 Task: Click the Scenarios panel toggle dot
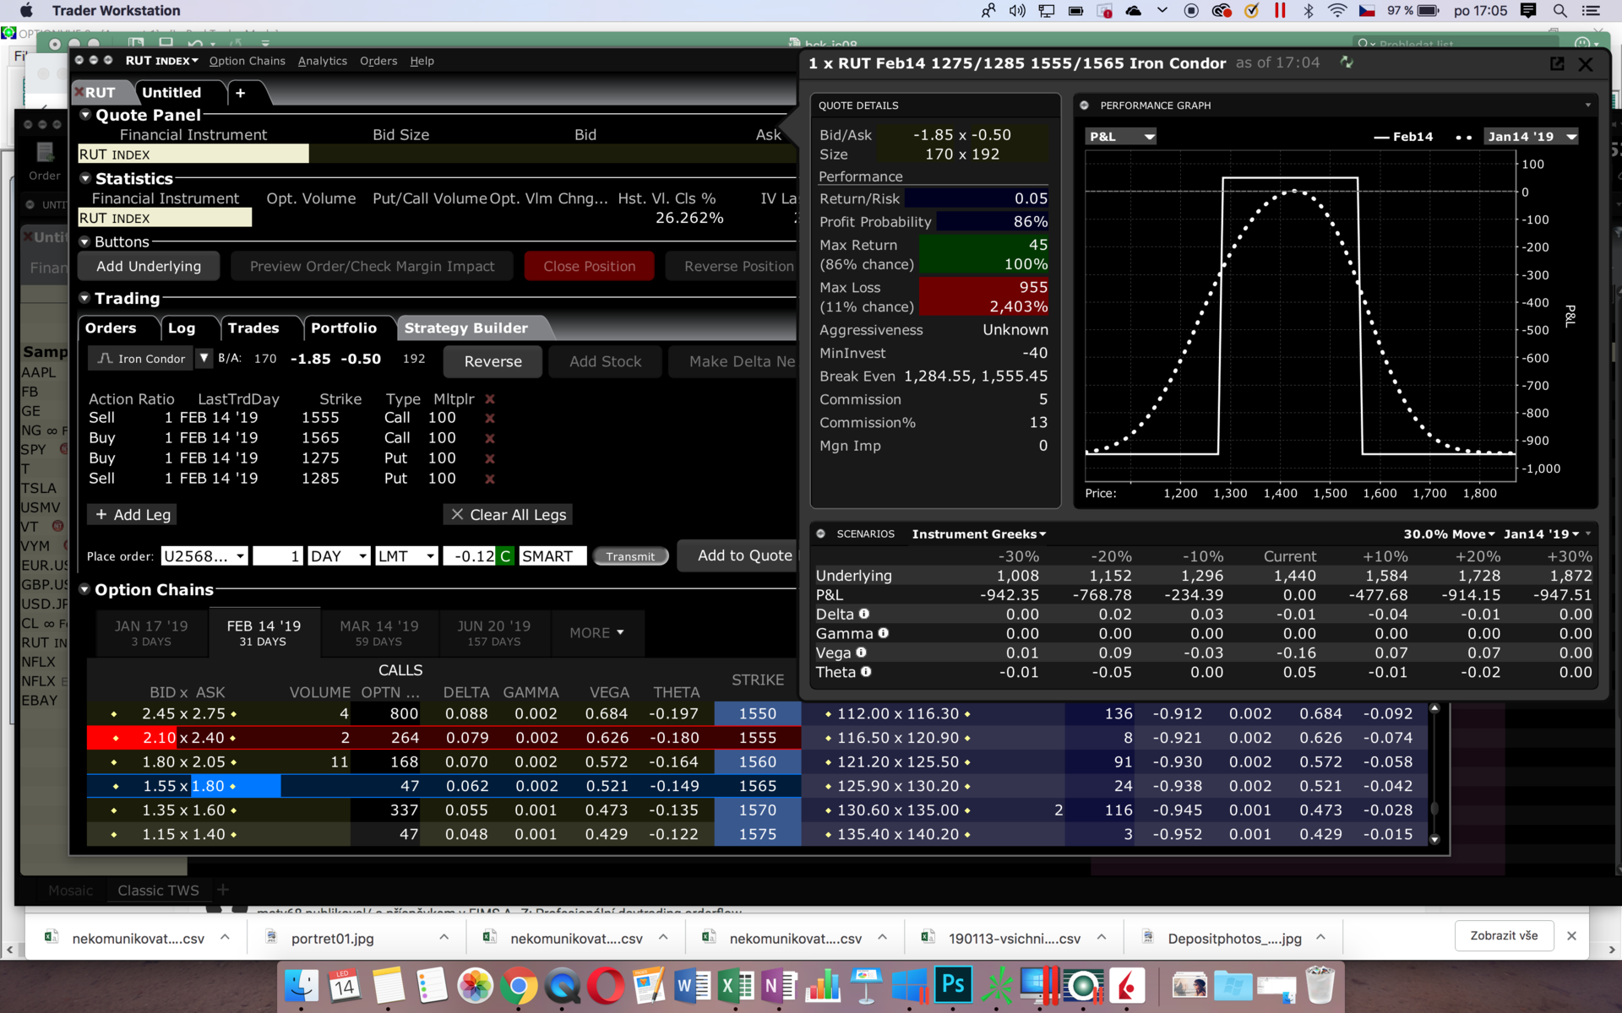(x=820, y=534)
